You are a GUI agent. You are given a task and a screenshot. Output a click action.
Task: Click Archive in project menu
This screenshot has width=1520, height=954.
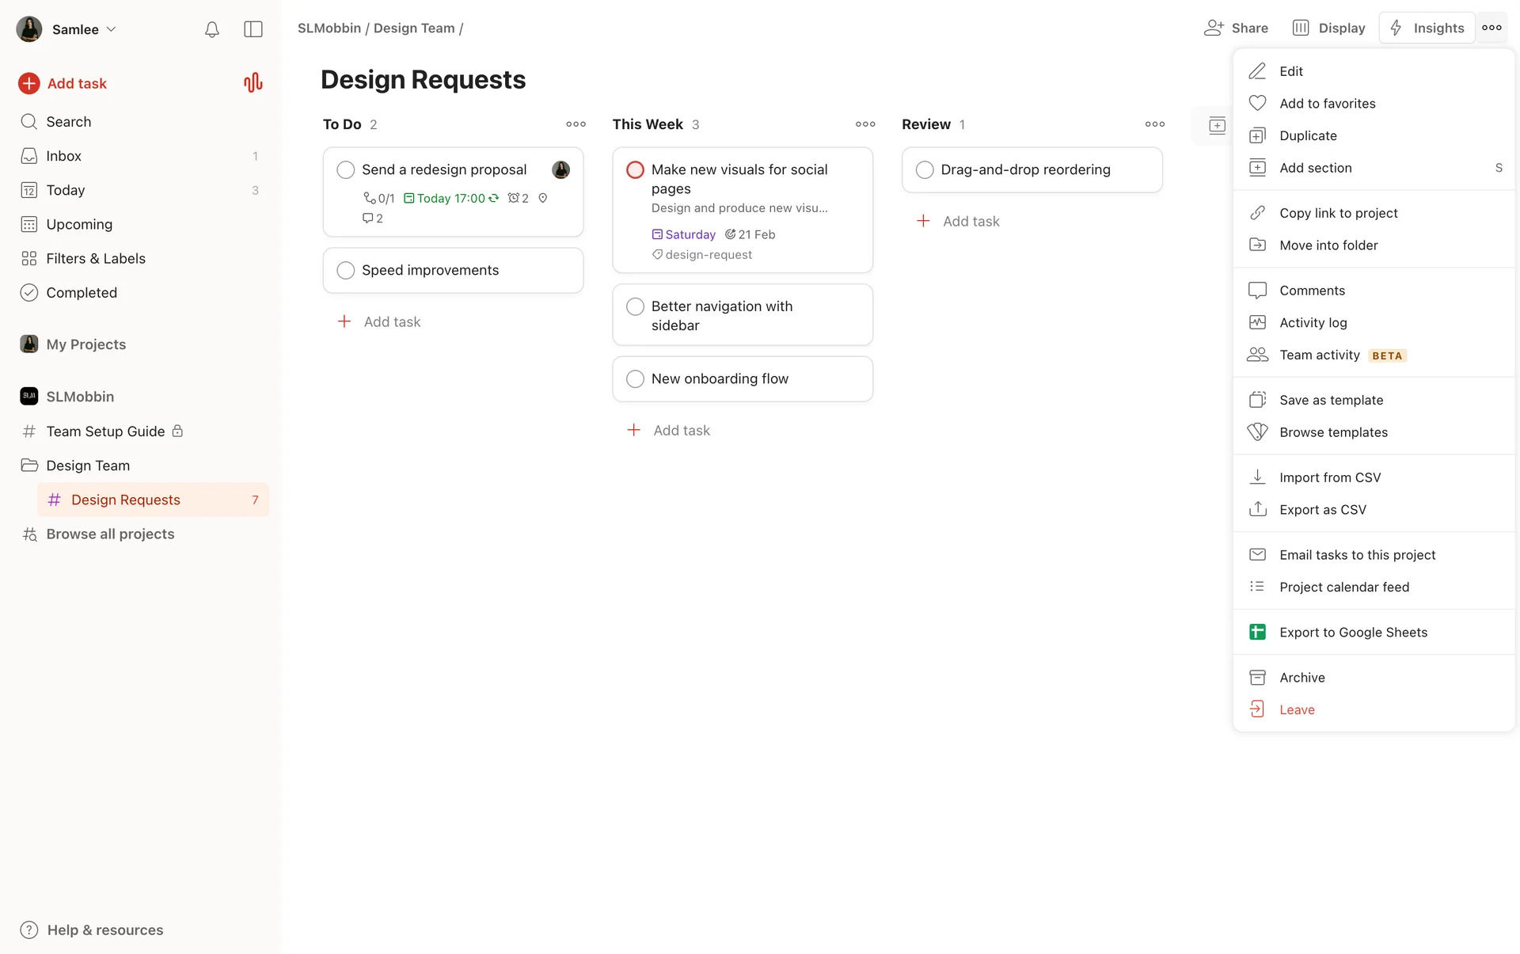pos(1301,677)
